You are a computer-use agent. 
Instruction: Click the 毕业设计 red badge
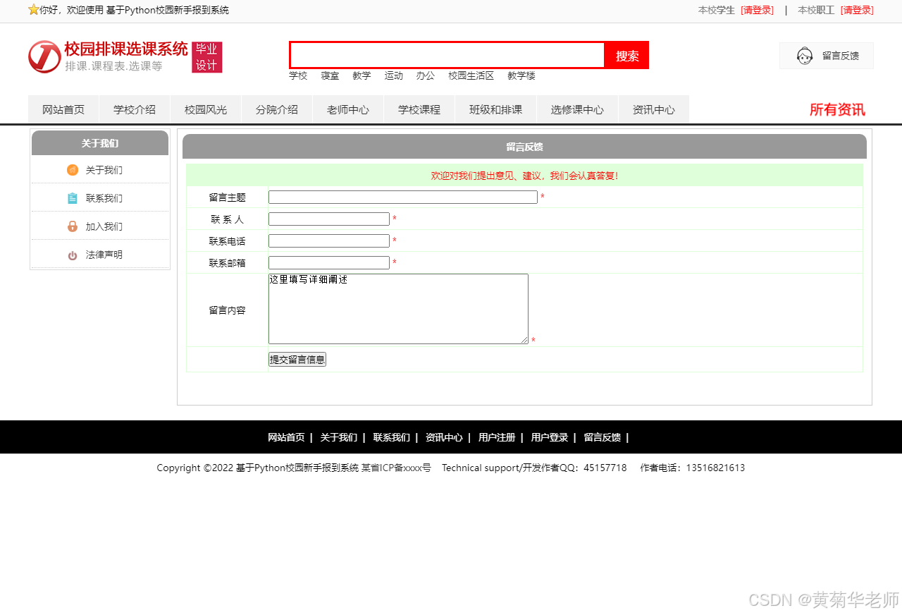(x=206, y=57)
